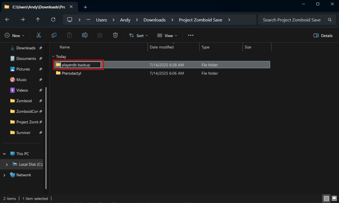This screenshot has height=203, width=339.
Task: Select Local Disk (C:) in sidebar
Action: tap(30, 164)
